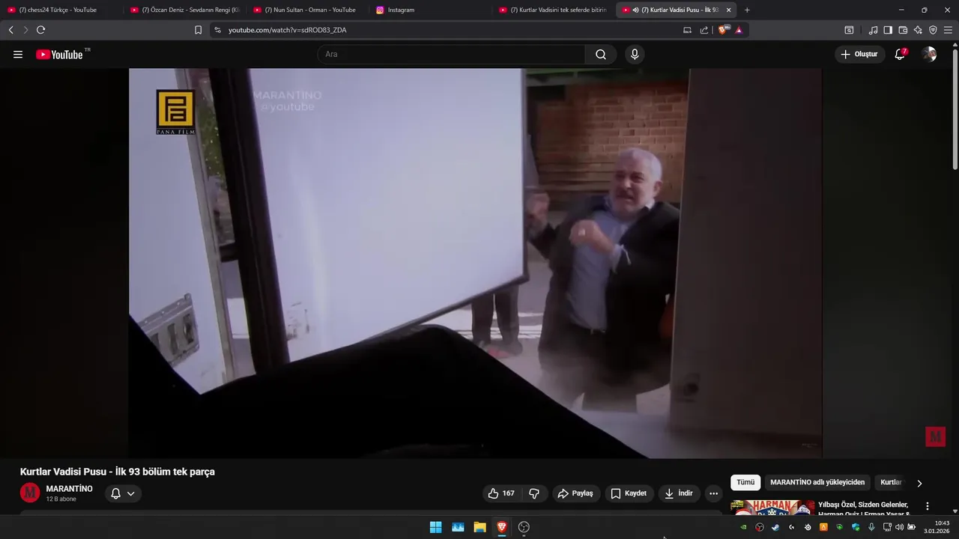Save video with Kaydet button
Screen dimensions: 959x539
click(629, 493)
